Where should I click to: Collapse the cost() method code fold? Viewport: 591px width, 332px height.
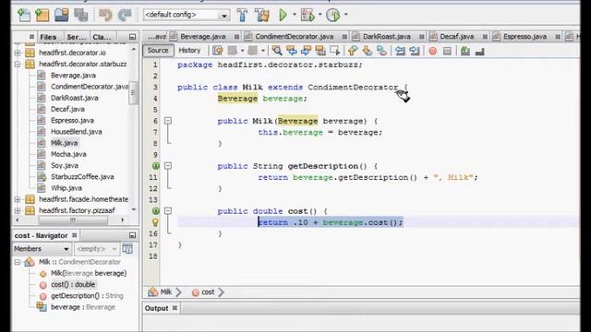click(x=168, y=211)
